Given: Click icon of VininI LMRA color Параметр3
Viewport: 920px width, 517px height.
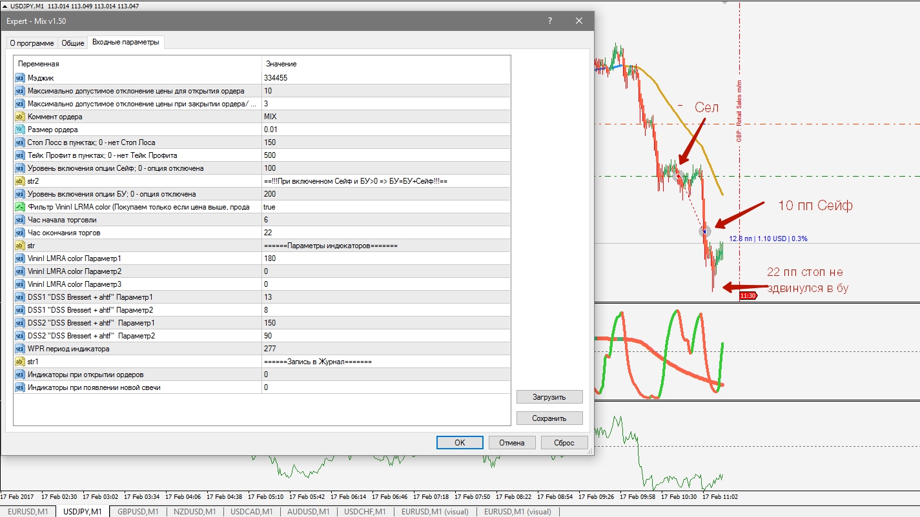Looking at the screenshot, I should 20,284.
